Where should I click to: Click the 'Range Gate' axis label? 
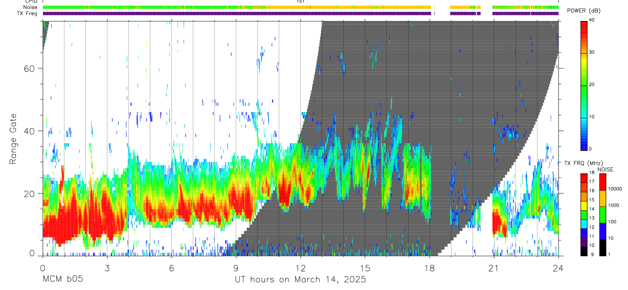[13, 139]
